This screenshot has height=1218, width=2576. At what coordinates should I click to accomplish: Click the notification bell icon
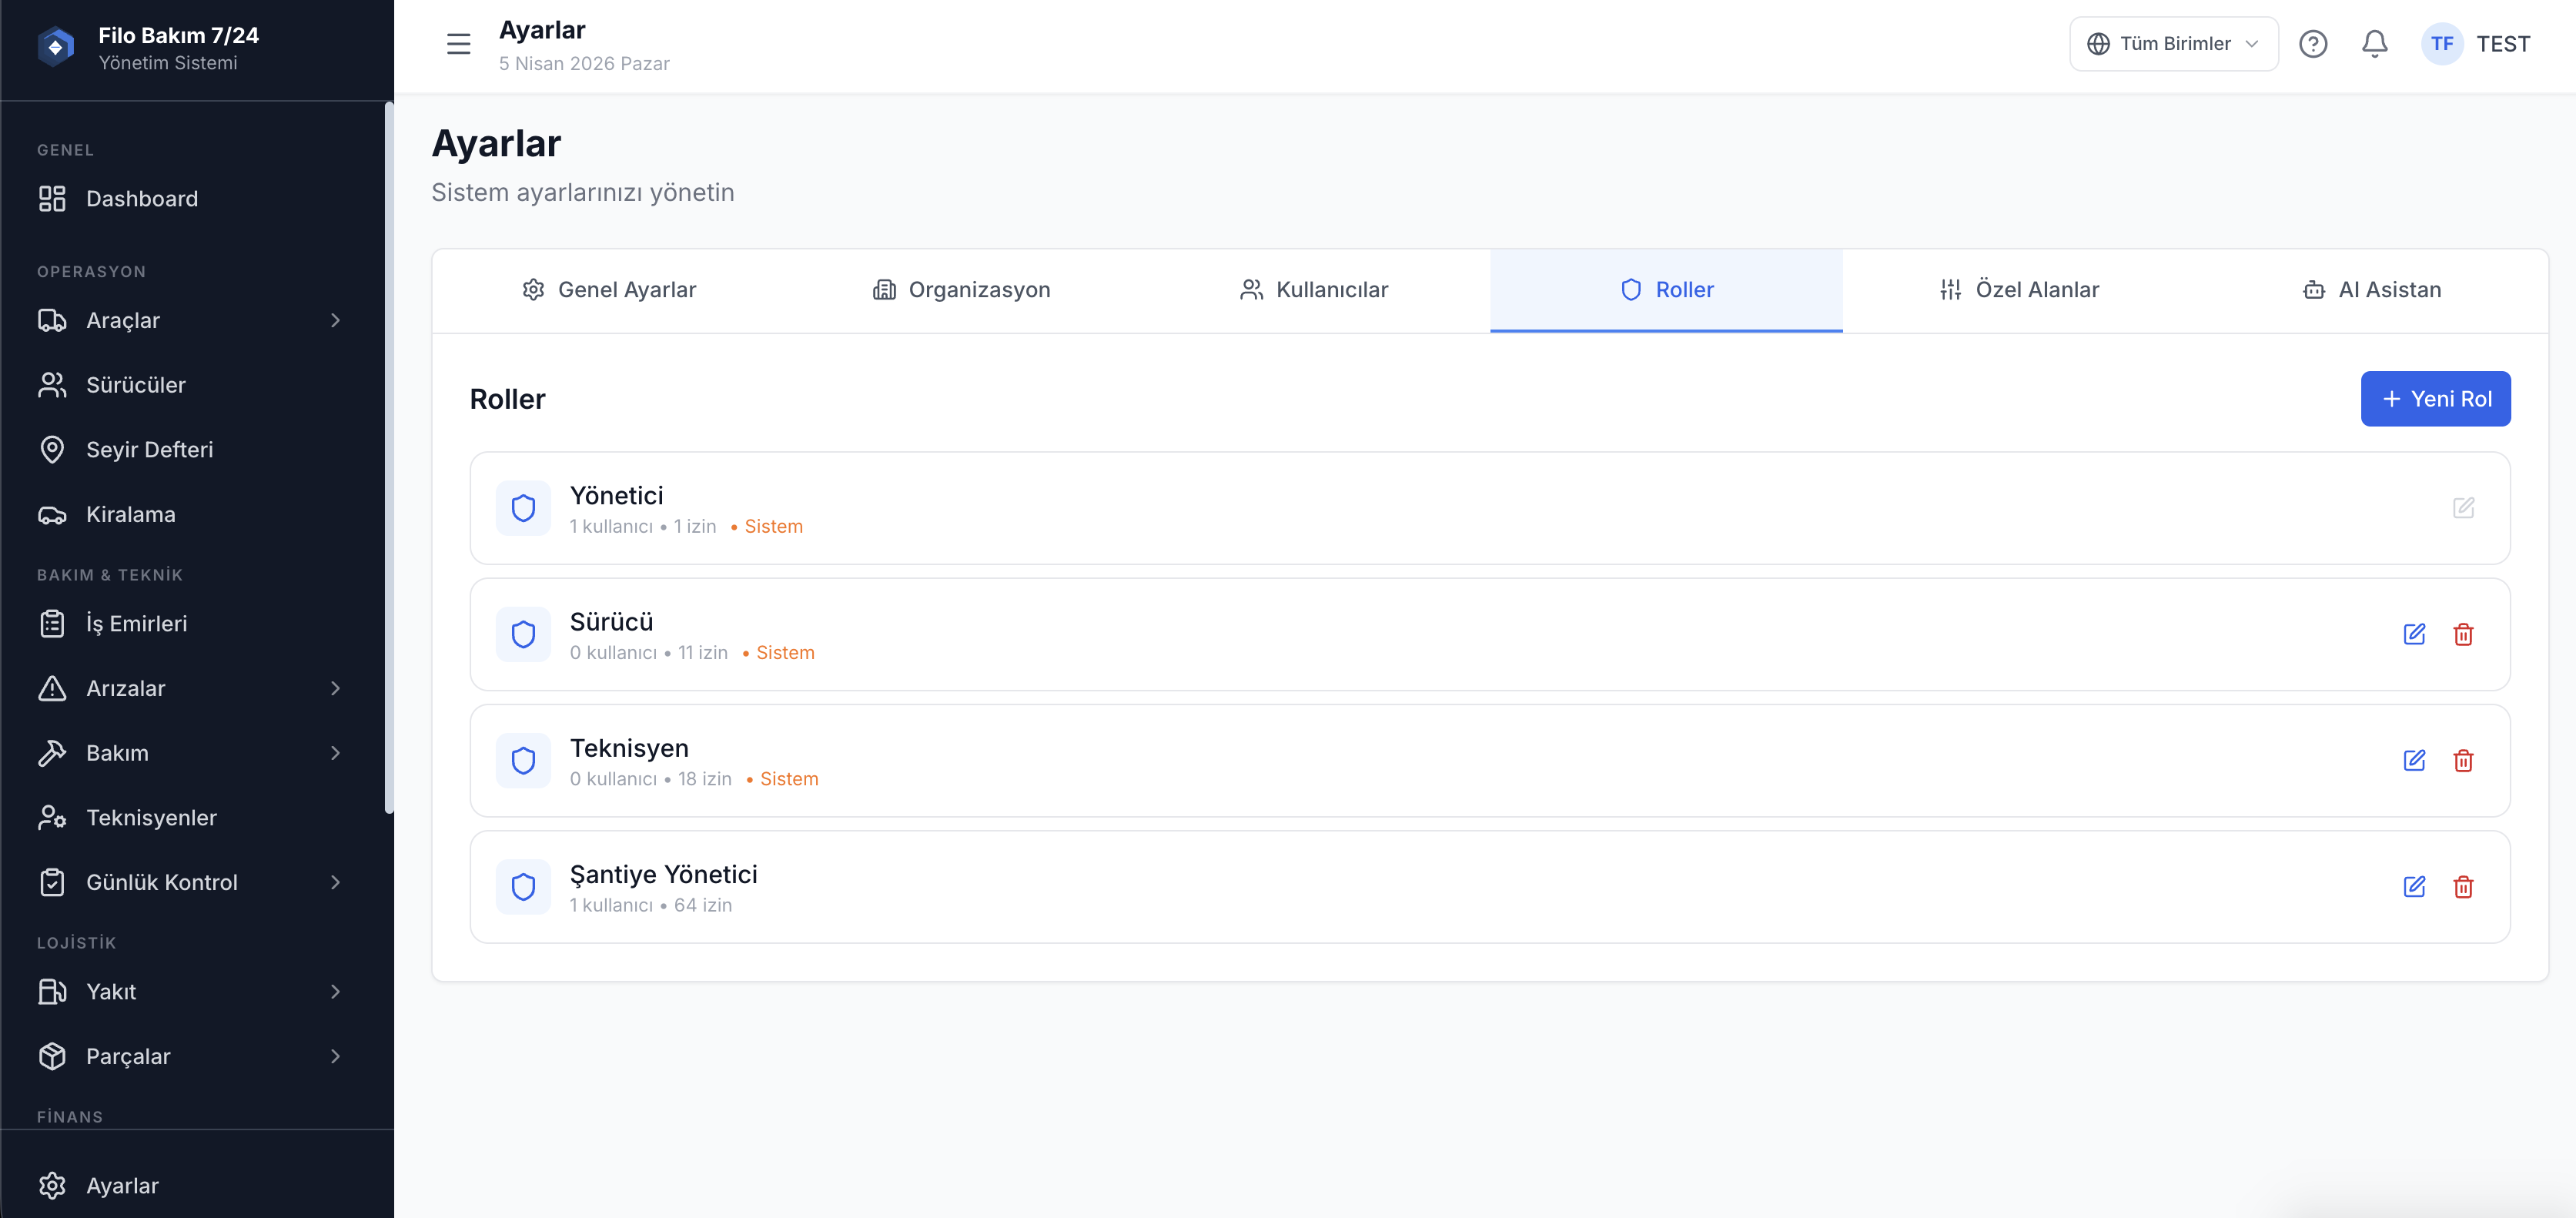coord(2374,44)
